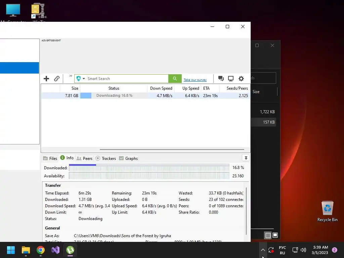Sort torrents by Status column

[114, 88]
